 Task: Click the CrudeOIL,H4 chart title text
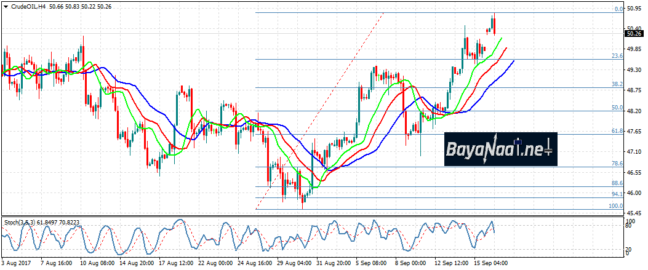click(28, 6)
